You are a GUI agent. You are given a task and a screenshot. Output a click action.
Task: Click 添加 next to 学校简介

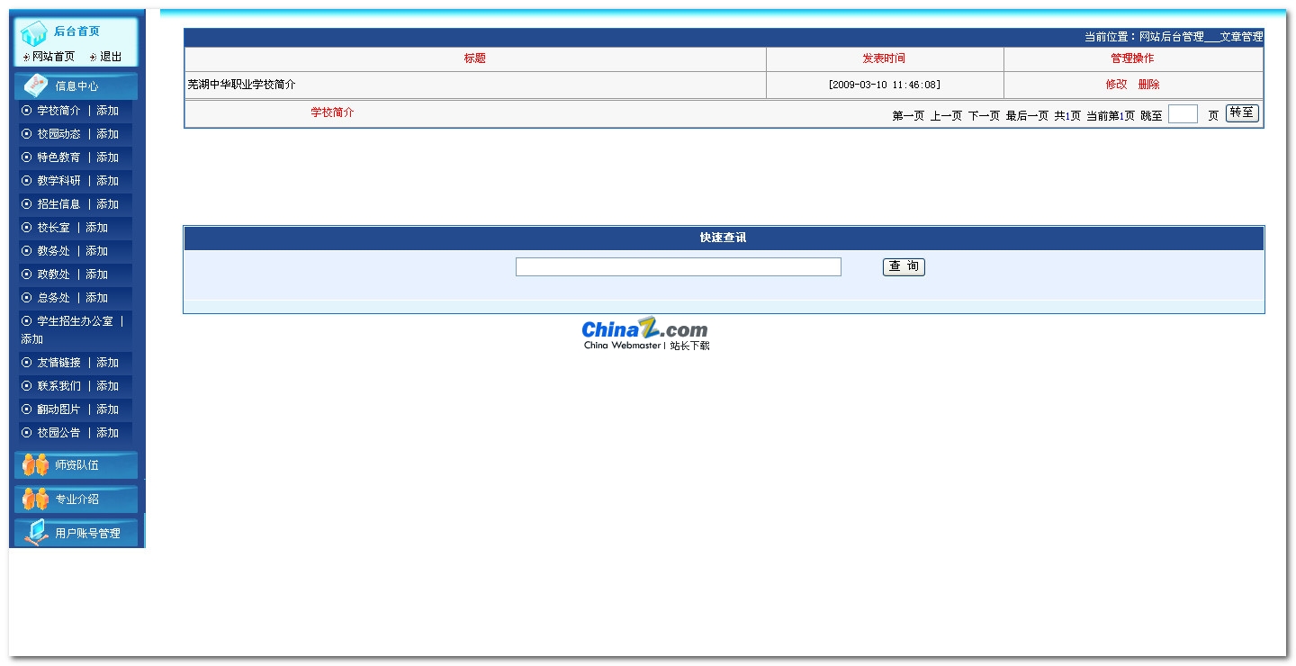[x=108, y=111]
